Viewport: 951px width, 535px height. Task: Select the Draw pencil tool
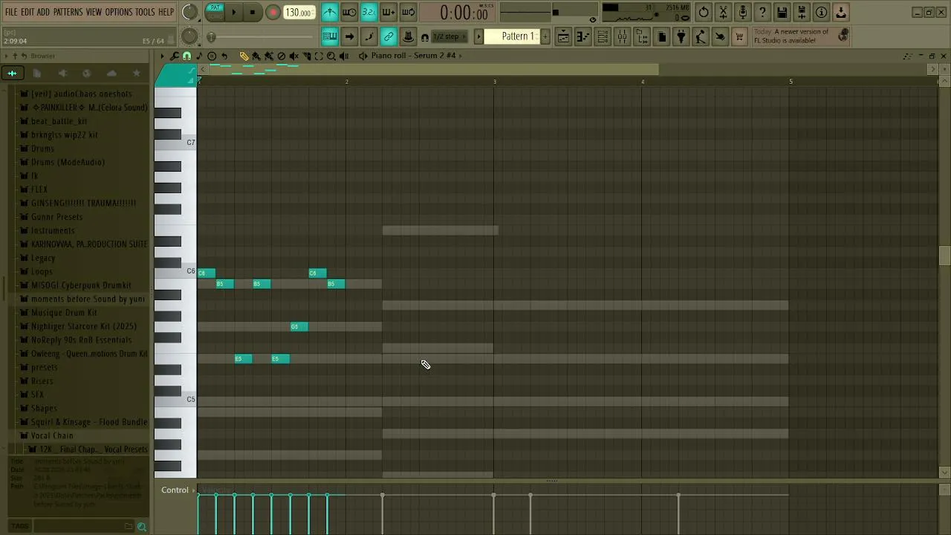click(x=243, y=56)
